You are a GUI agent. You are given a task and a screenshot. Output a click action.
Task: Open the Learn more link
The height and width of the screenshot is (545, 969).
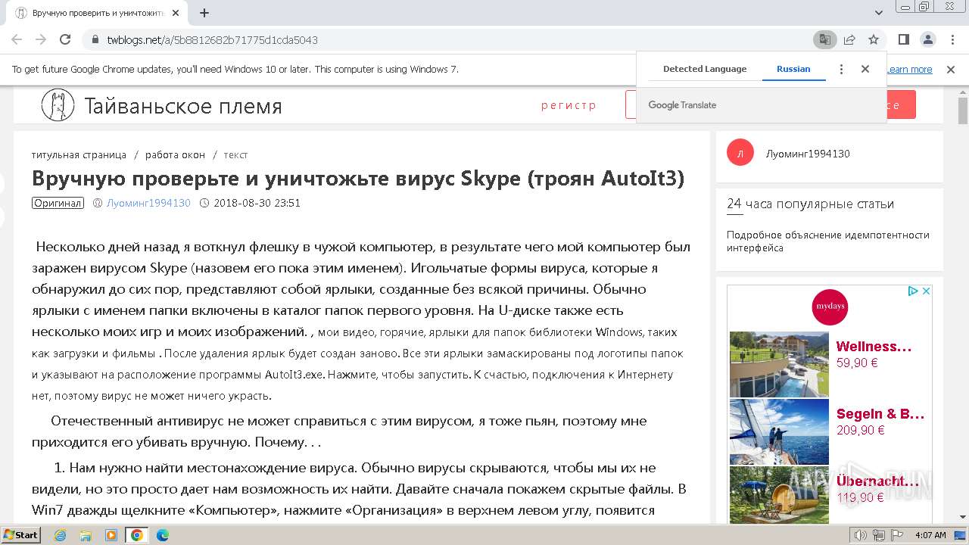(x=910, y=69)
